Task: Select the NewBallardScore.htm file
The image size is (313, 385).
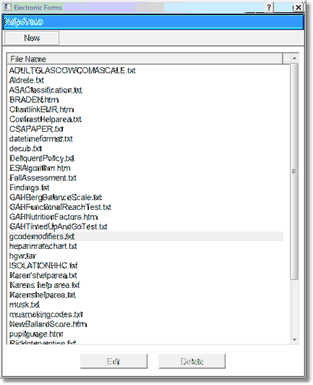Action: tap(48, 324)
